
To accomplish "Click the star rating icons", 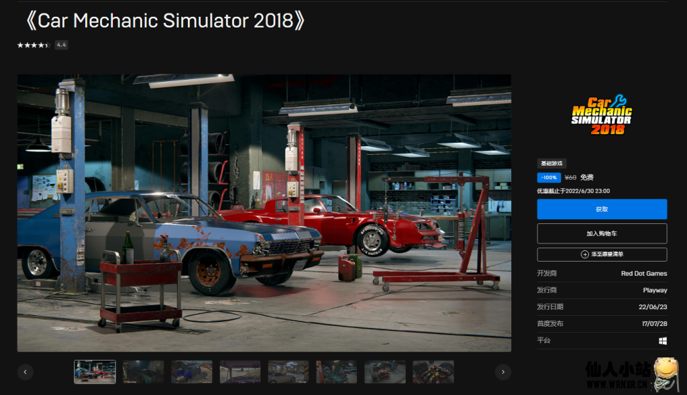I will [x=34, y=45].
